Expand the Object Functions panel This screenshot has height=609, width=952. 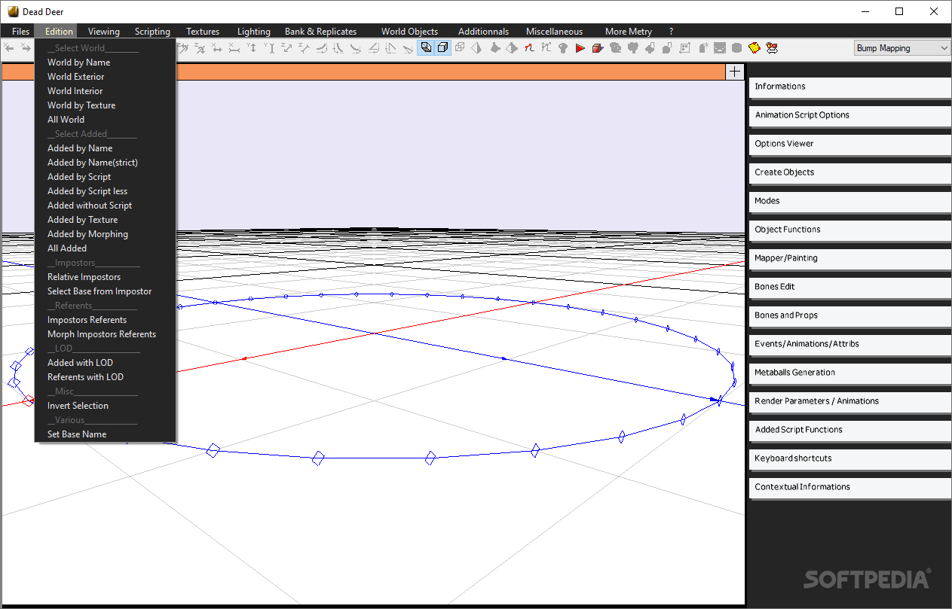coord(849,230)
